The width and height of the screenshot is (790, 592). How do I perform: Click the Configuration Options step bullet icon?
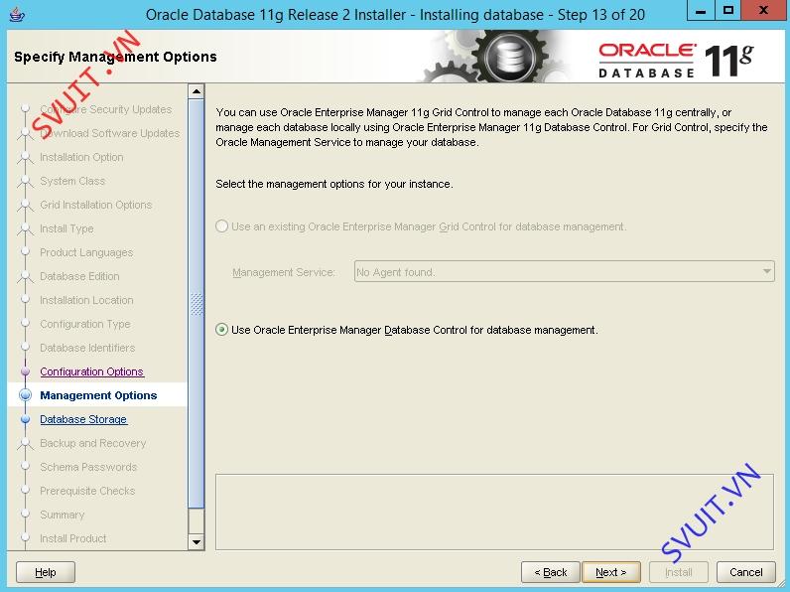[x=25, y=371]
